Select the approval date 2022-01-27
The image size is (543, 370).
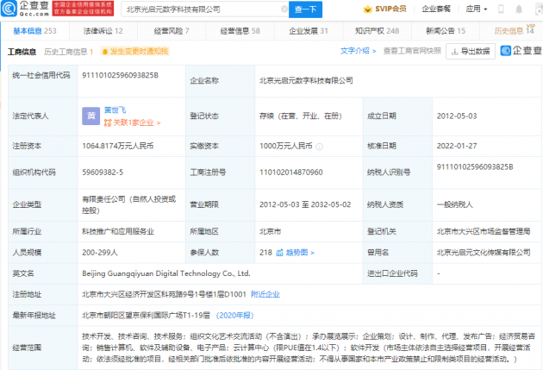click(x=457, y=146)
